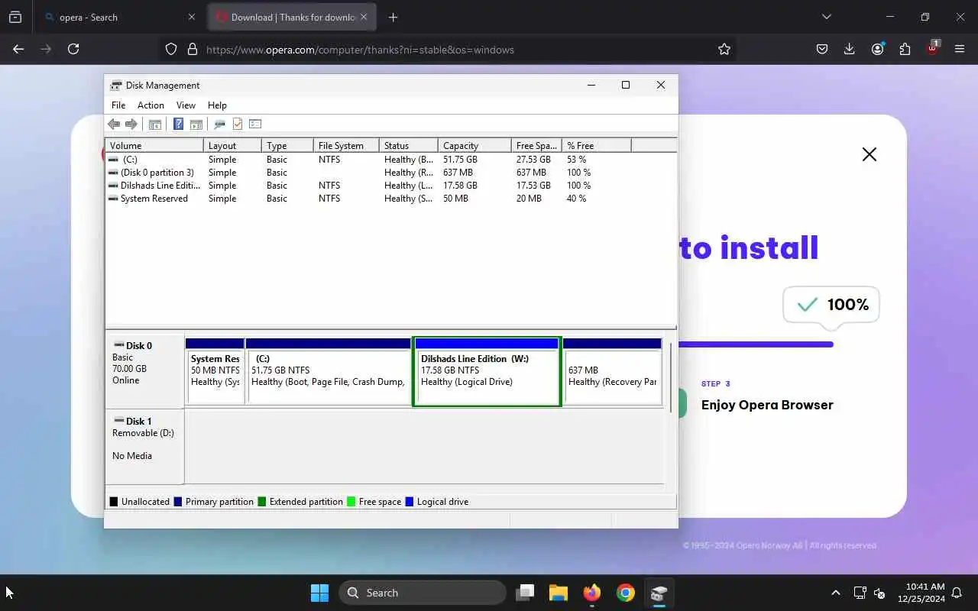Open a new browser tab
Viewport: 978px width, 611px height.
[393, 17]
